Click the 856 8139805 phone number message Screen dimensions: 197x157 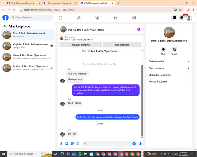point(74,104)
